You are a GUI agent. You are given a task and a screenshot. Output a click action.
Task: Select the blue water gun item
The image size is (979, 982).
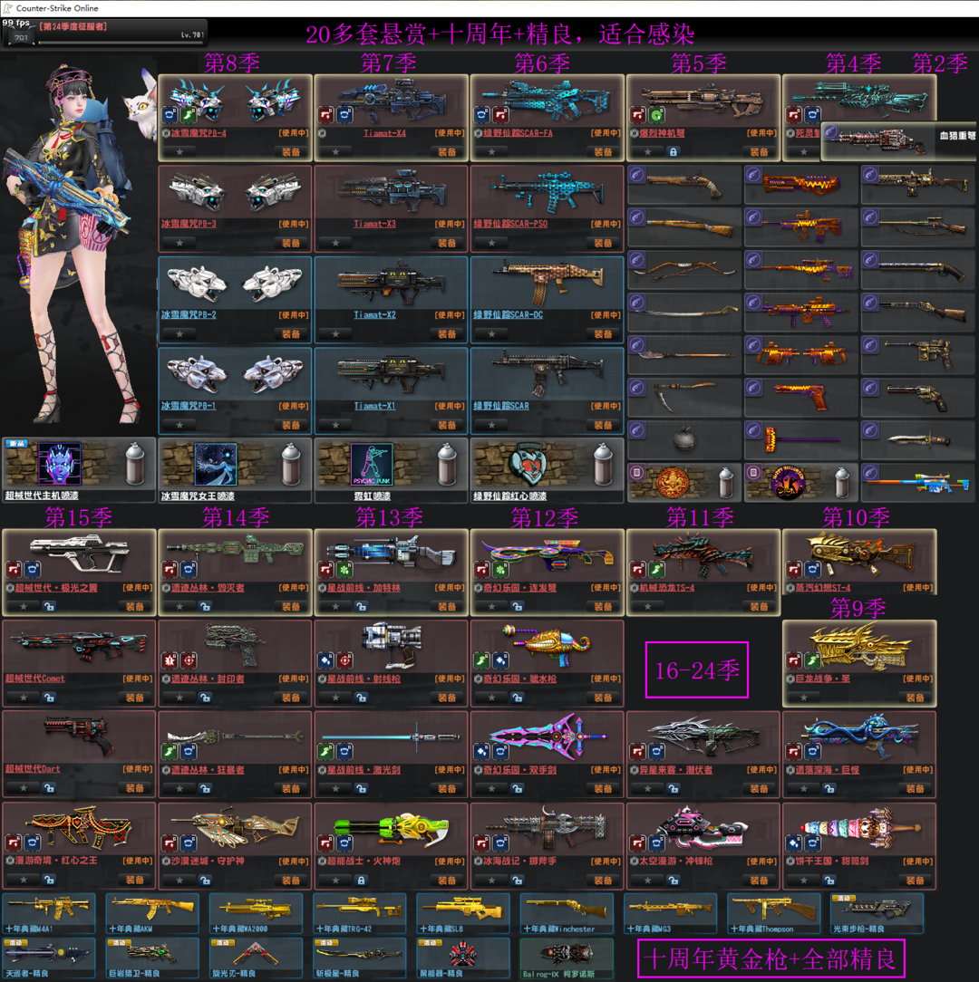pyautogui.click(x=917, y=483)
